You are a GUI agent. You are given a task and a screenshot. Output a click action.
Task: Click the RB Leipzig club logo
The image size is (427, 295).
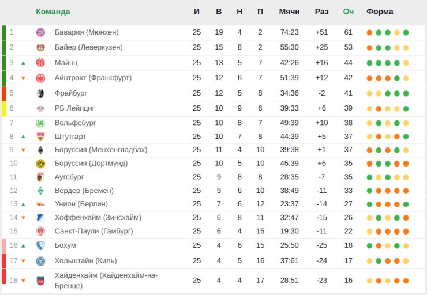tap(40, 108)
